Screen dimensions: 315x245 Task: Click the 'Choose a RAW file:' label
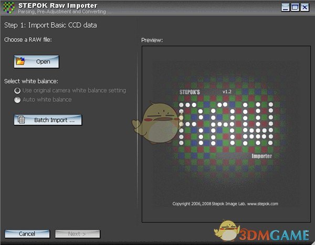(x=28, y=39)
